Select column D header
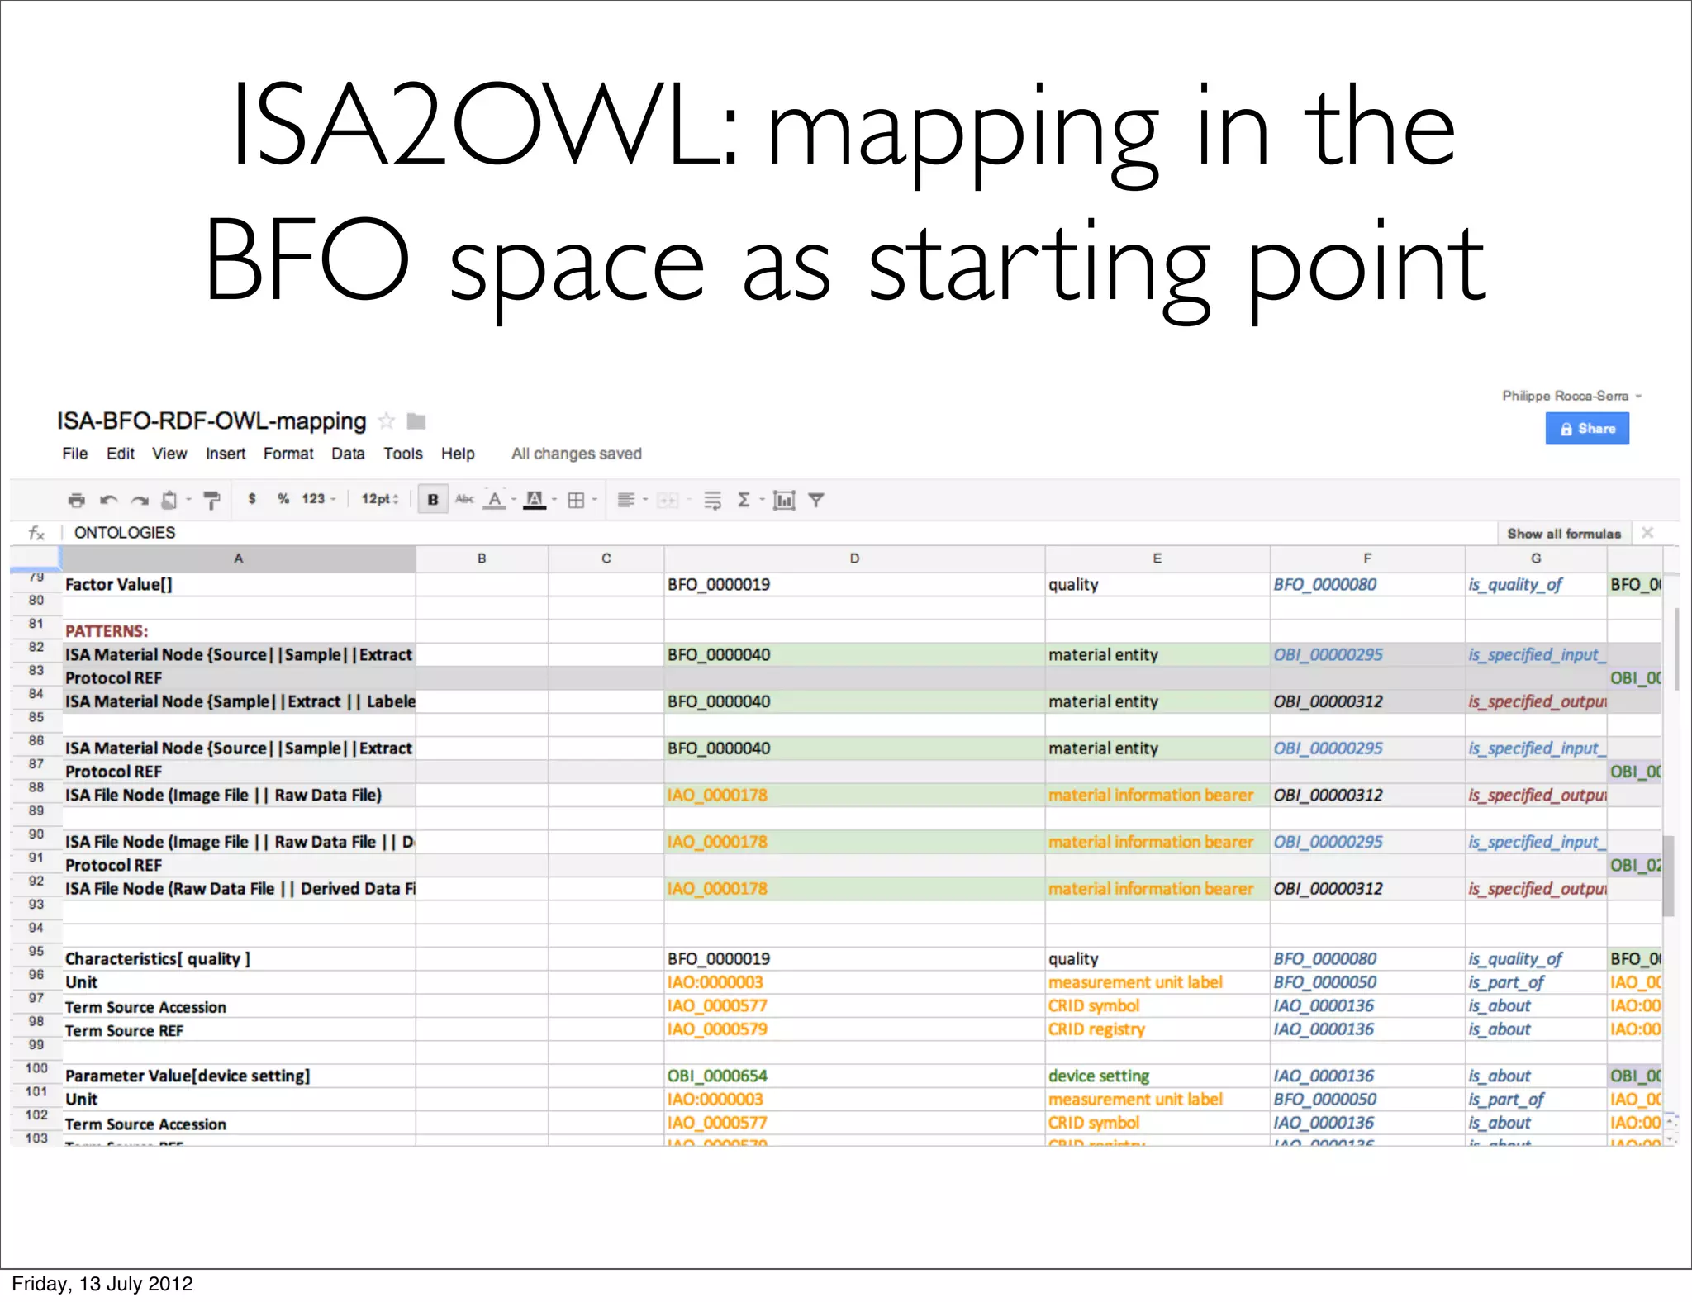Image resolution: width=1692 pixels, height=1302 pixels. [x=854, y=558]
